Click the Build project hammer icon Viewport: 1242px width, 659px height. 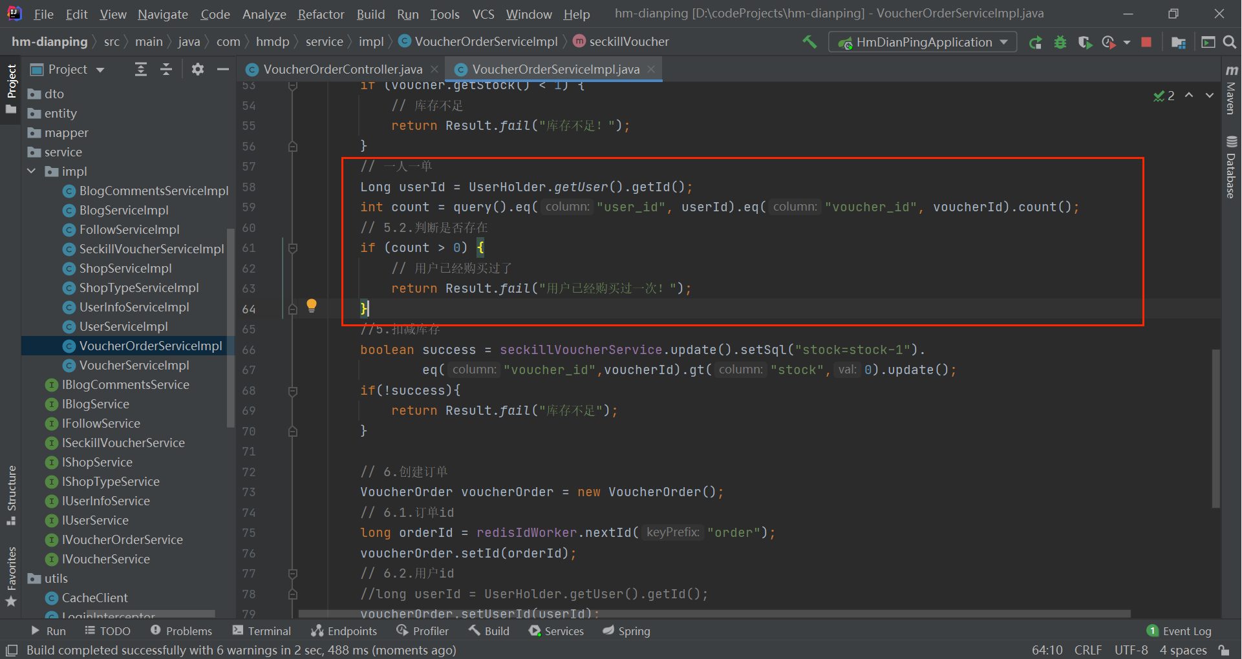tap(809, 42)
